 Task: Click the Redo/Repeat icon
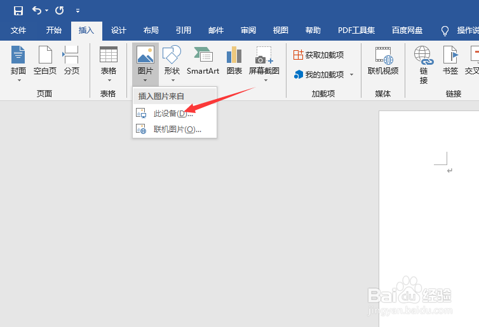point(60,11)
